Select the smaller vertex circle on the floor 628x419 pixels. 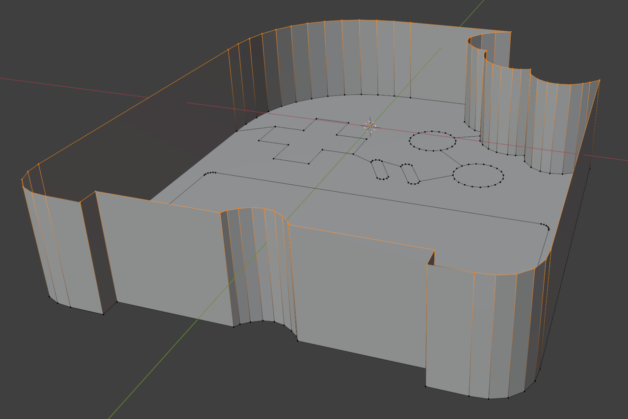[432, 141]
